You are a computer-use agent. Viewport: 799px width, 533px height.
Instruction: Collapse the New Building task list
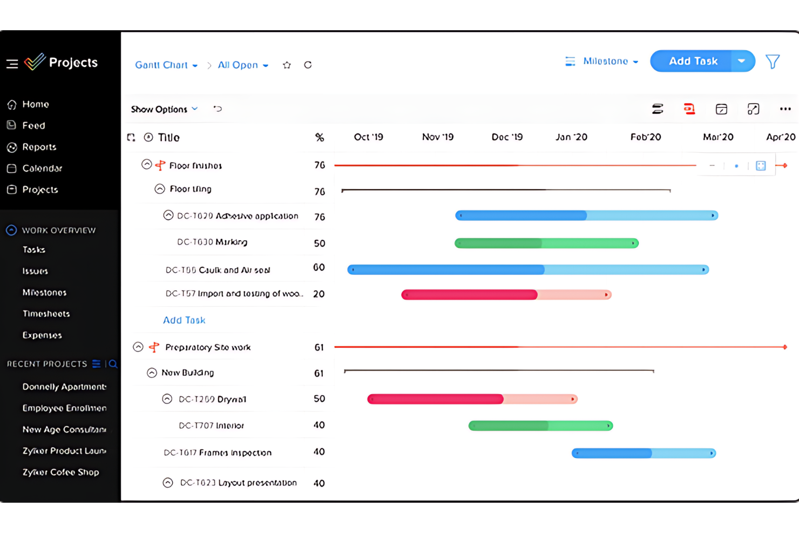tap(152, 372)
